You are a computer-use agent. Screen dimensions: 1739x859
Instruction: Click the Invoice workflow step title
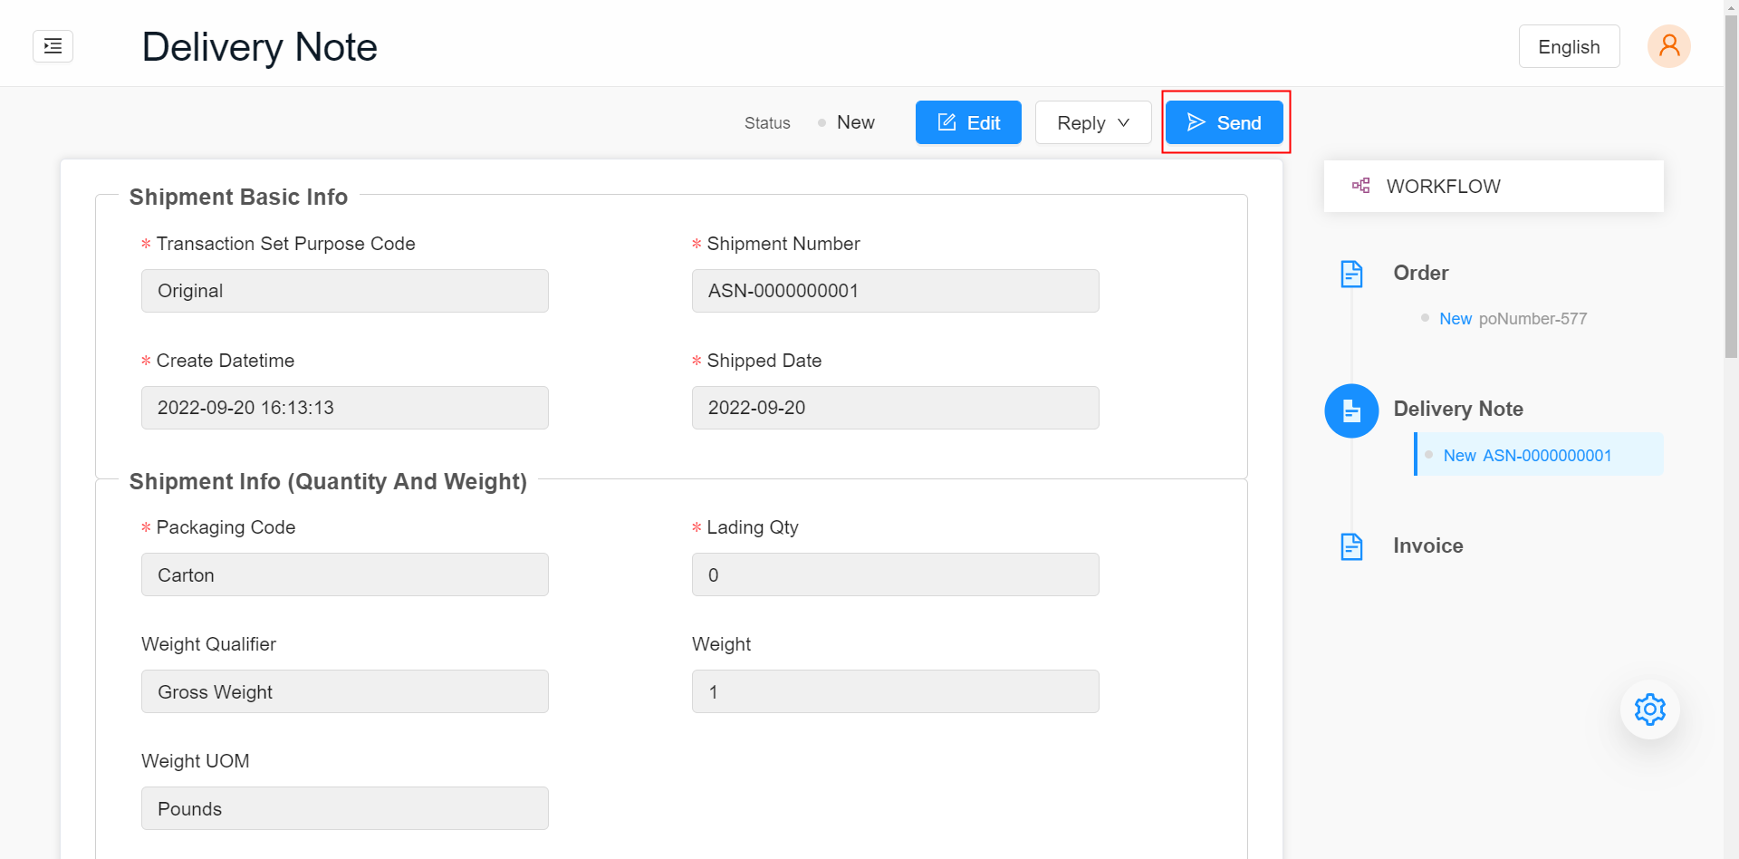(1427, 545)
